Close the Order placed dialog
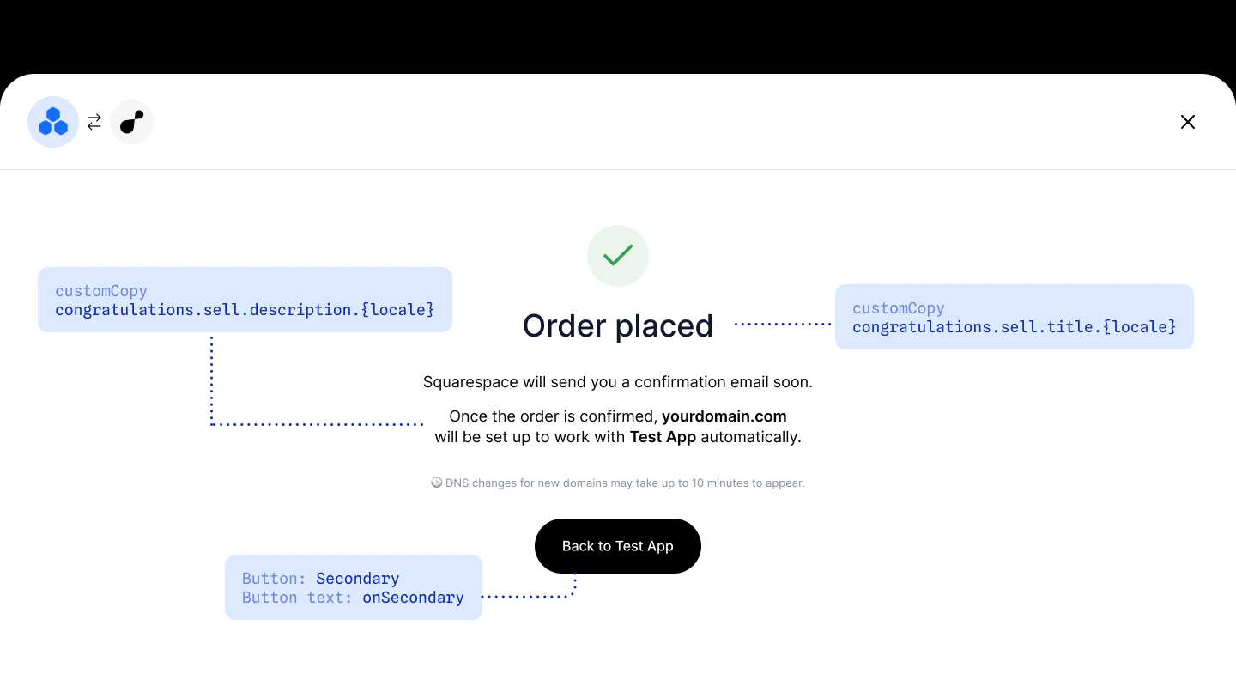The height and width of the screenshot is (674, 1236). click(x=1188, y=122)
